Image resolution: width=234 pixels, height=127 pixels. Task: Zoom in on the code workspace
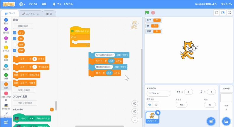pyautogui.click(x=135, y=104)
